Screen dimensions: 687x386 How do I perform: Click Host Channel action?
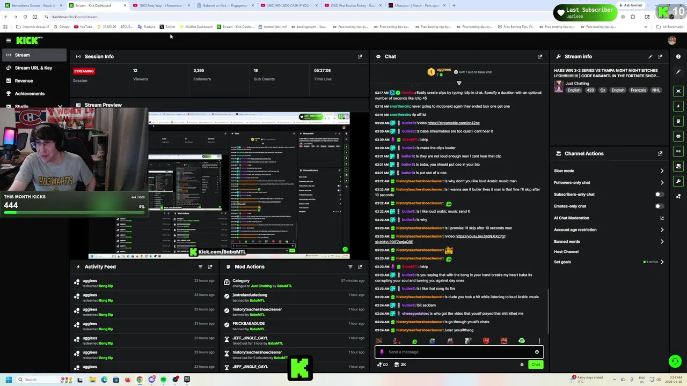(566, 252)
